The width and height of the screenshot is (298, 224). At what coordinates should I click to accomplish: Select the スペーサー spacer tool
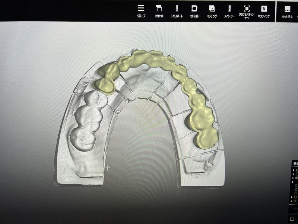(x=229, y=11)
